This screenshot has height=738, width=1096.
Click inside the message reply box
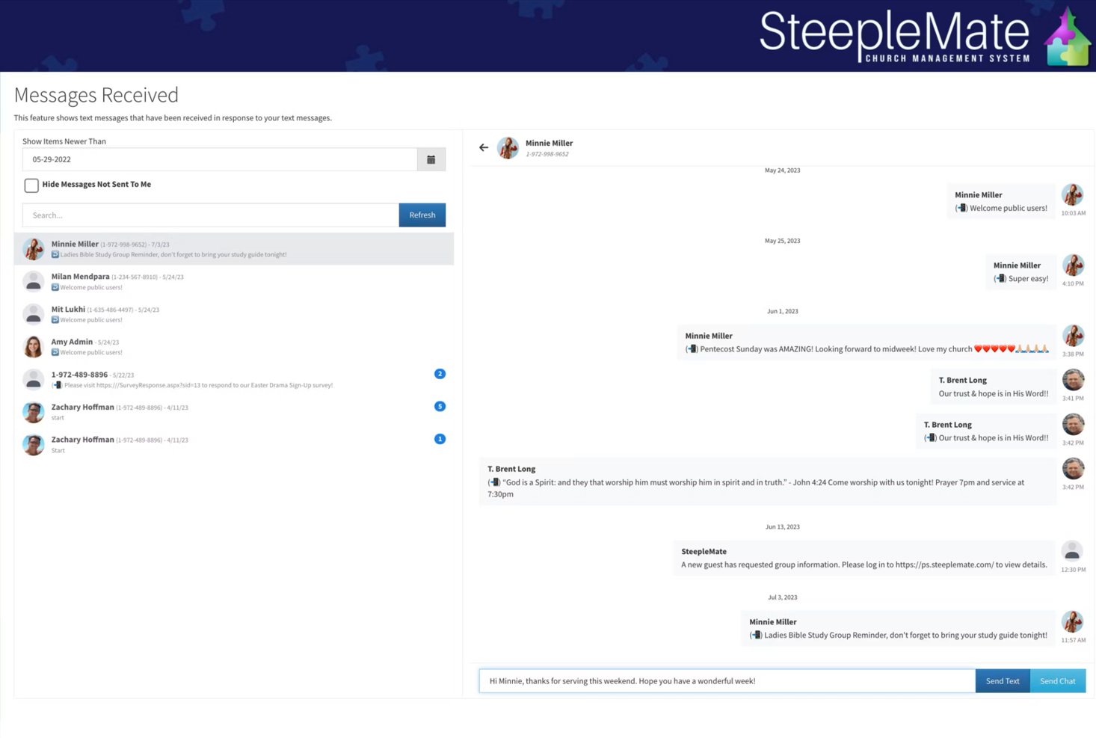coord(725,680)
